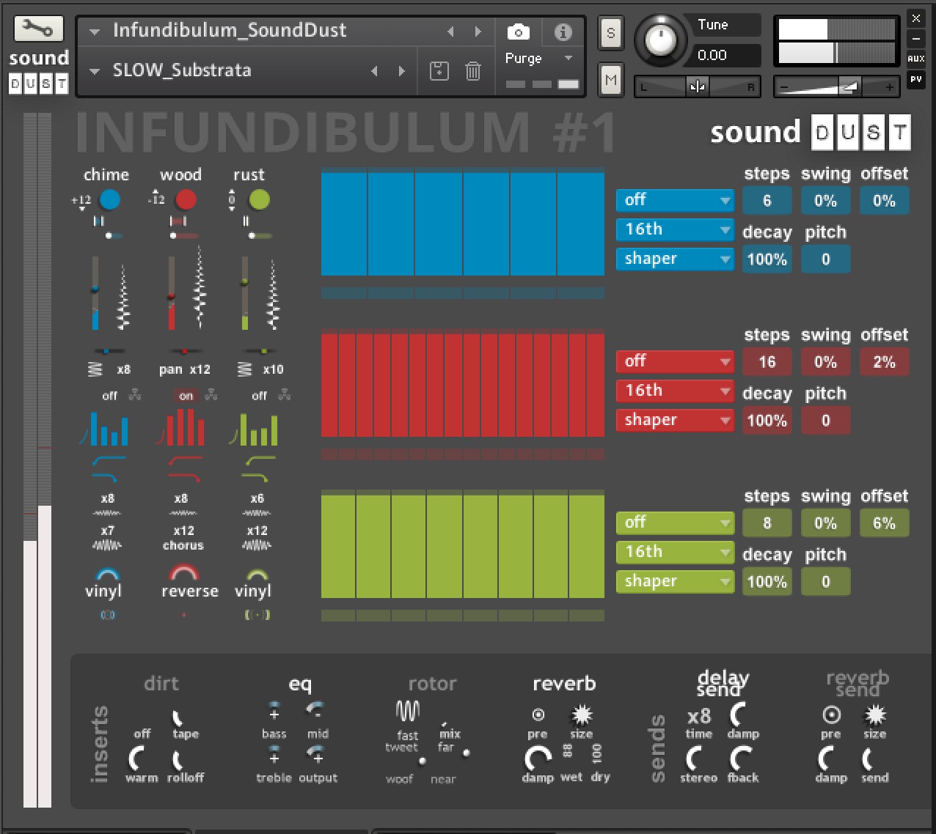
Task: Open the SLOW_Substrata snapshot menu
Action: [x=94, y=71]
